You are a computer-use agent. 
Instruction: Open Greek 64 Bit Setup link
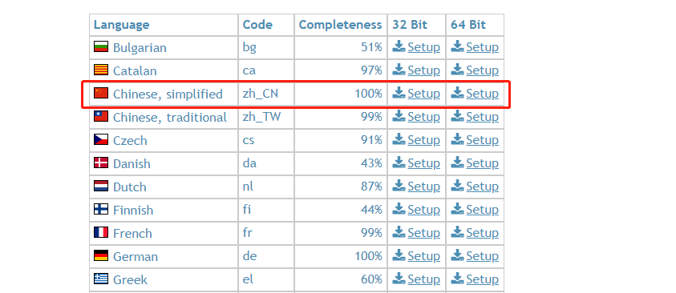(483, 279)
